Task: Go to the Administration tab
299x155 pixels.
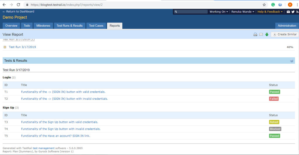Action: point(287,26)
